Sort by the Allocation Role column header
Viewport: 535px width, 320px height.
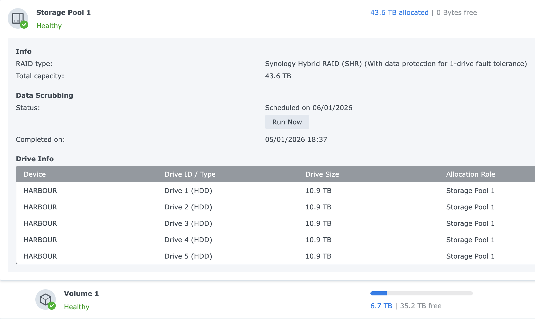click(x=470, y=174)
